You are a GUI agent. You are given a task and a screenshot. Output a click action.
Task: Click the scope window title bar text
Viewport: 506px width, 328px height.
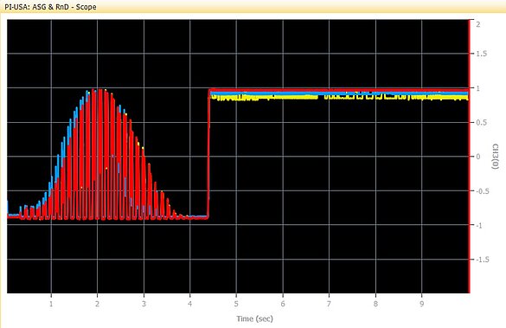50,7
